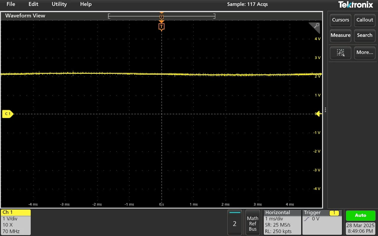Click the Tektronix logo
This screenshot has width=378, height=236.
(356, 5)
